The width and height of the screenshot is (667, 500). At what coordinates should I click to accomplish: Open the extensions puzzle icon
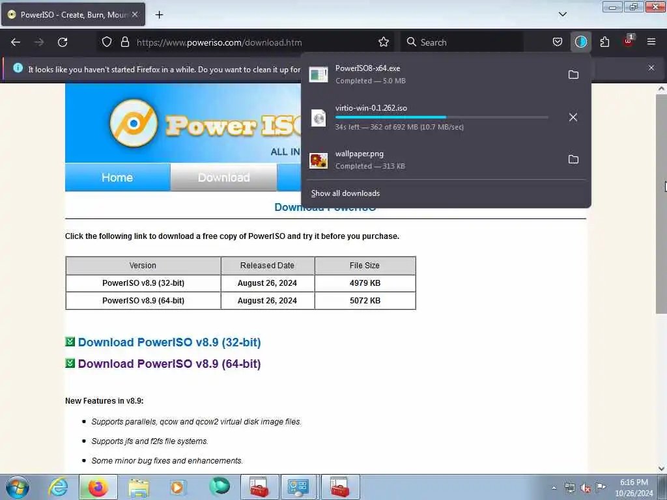pyautogui.click(x=604, y=42)
